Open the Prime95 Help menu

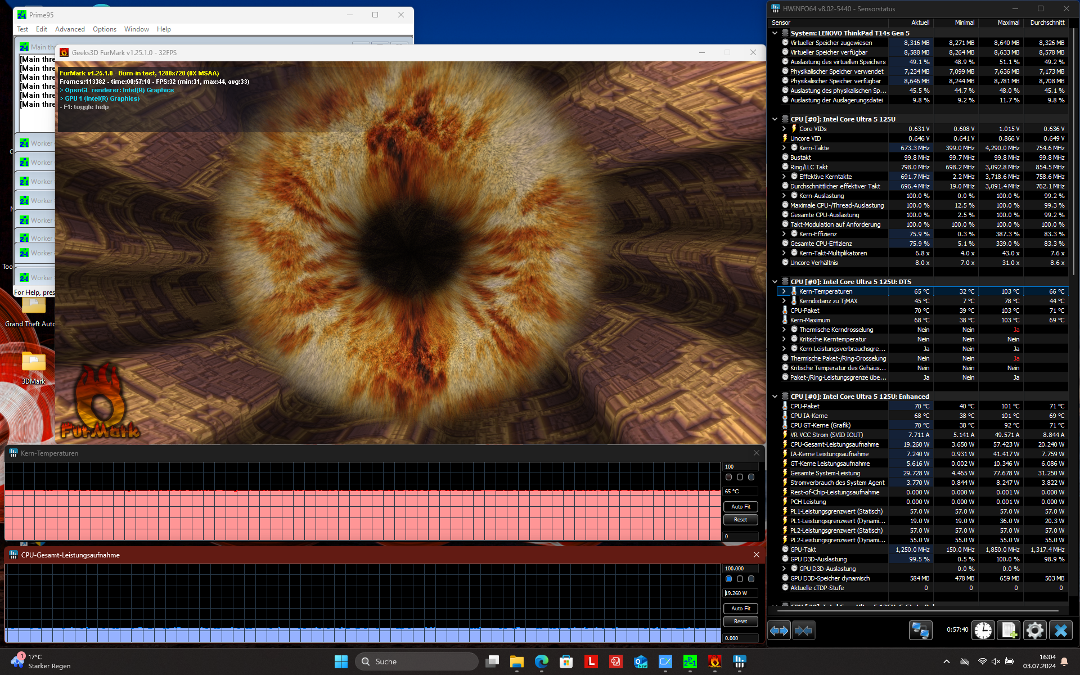(x=164, y=29)
